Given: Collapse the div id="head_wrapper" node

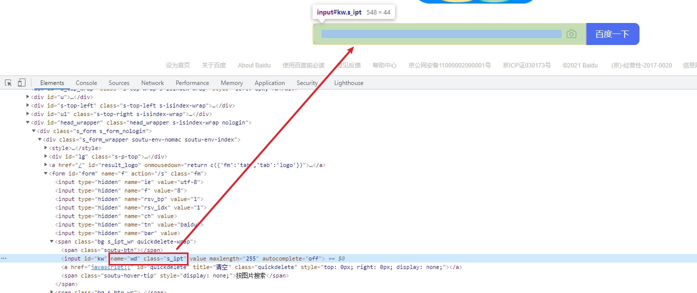Looking at the screenshot, I should point(28,122).
